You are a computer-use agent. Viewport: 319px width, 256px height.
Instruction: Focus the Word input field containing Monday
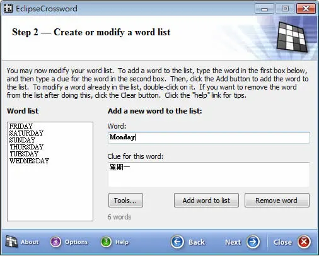pos(209,137)
